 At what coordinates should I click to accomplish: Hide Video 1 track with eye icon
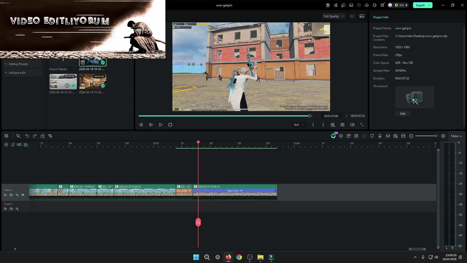tap(23, 195)
